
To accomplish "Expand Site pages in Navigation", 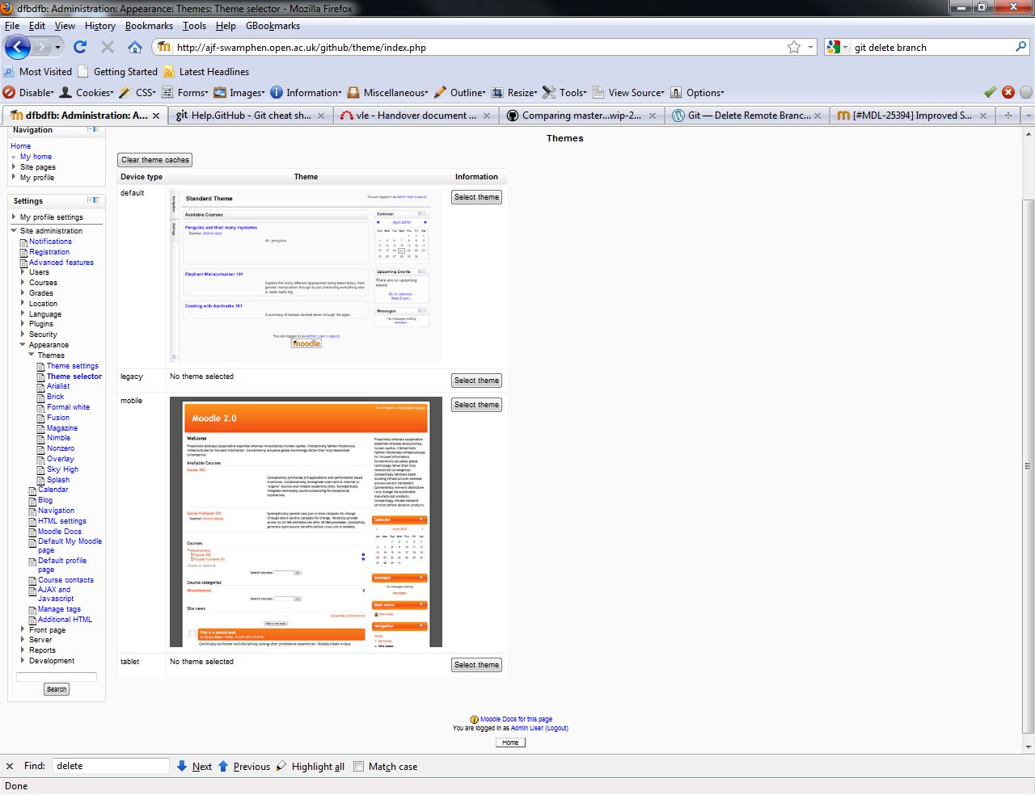I will [x=14, y=167].
